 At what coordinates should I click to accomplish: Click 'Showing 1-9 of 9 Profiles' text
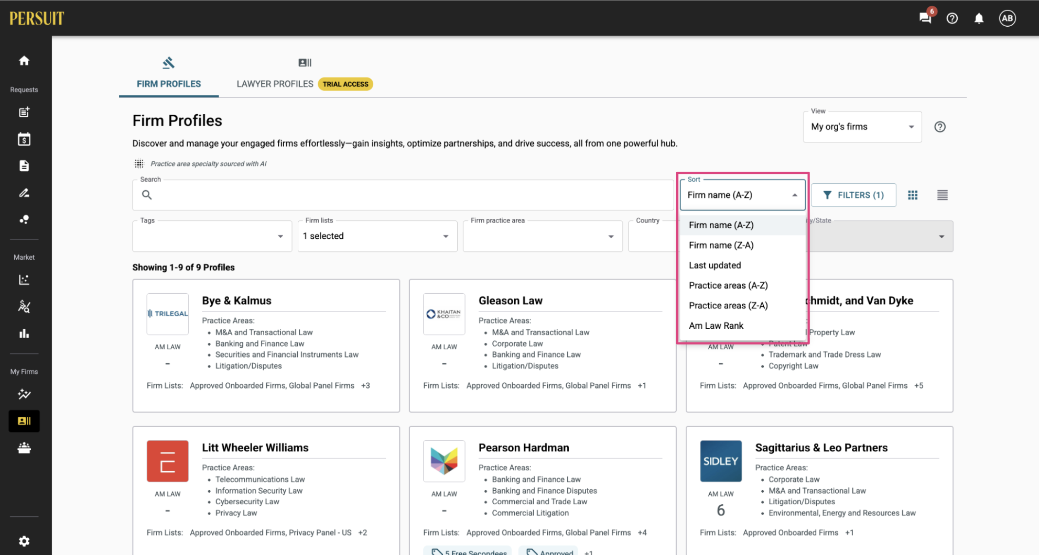pyautogui.click(x=183, y=268)
